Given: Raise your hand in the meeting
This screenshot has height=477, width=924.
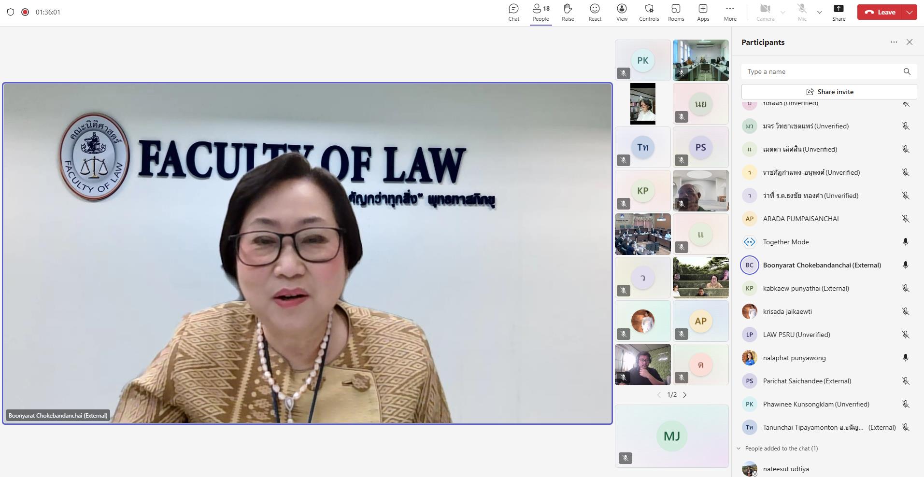Looking at the screenshot, I should pos(568,13).
